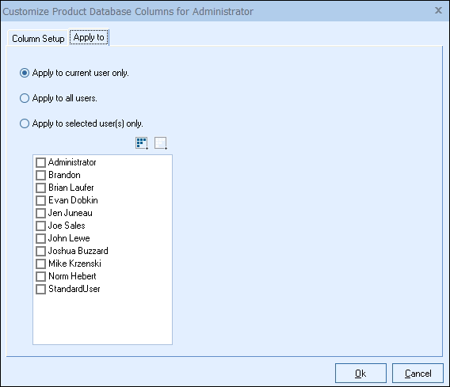The width and height of the screenshot is (450, 387).
Task: Close the Customize Product Database Columns dialog
Action: tap(438, 10)
